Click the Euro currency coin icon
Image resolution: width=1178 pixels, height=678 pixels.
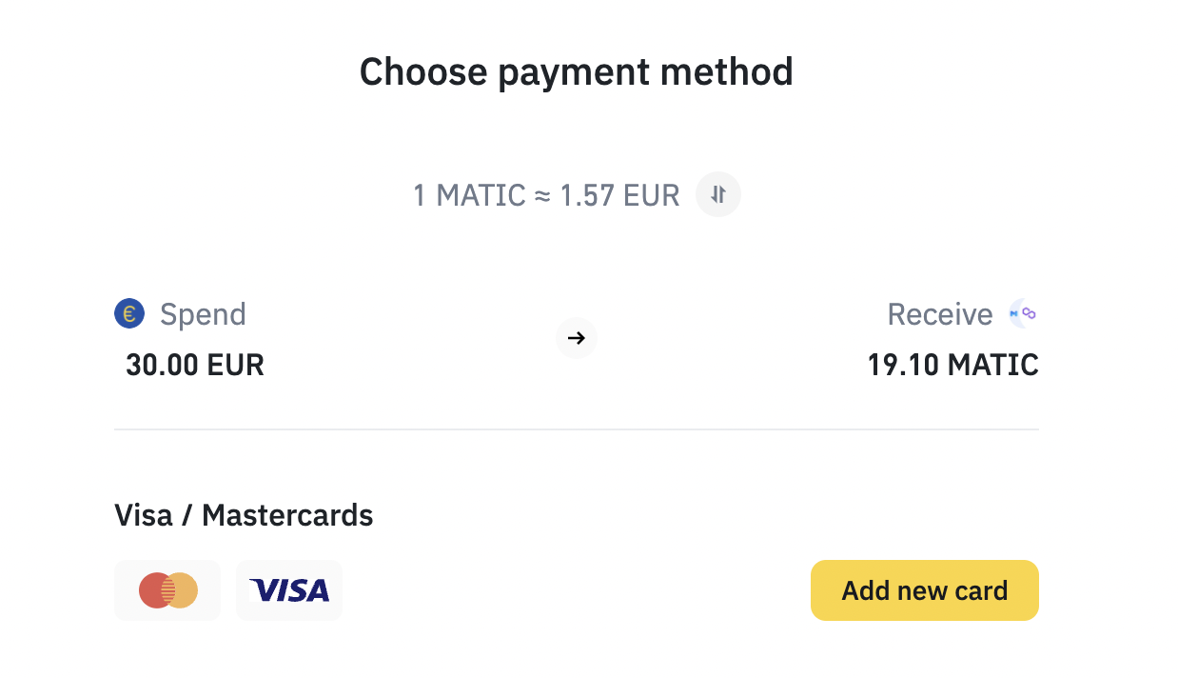coord(129,313)
